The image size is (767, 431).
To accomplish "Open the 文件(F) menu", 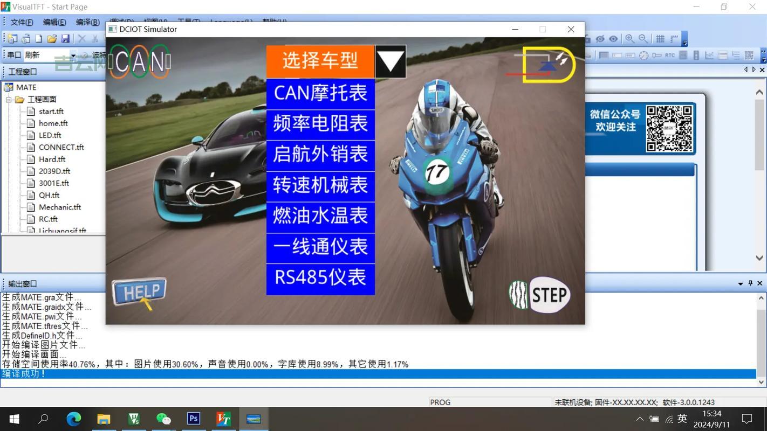I will [22, 22].
